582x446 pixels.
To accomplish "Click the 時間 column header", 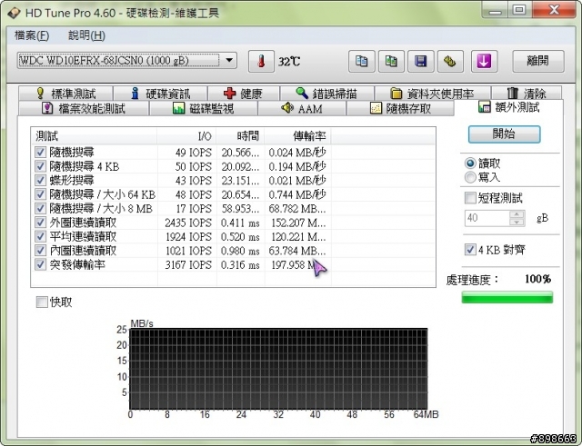I will coord(240,136).
